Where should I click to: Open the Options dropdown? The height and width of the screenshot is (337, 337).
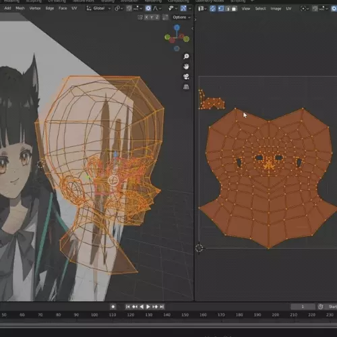click(181, 18)
